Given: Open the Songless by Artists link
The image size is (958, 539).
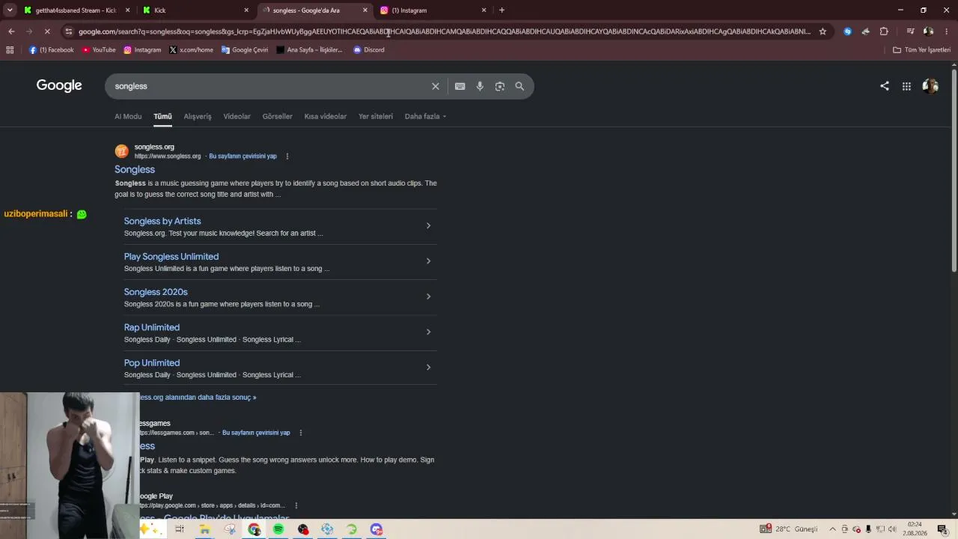Looking at the screenshot, I should point(162,222).
